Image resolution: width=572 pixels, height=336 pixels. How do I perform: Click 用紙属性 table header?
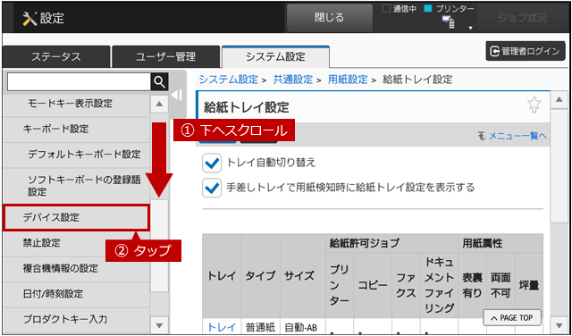pos(501,243)
